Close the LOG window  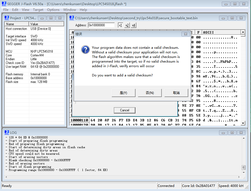pyautogui.click(x=241, y=133)
